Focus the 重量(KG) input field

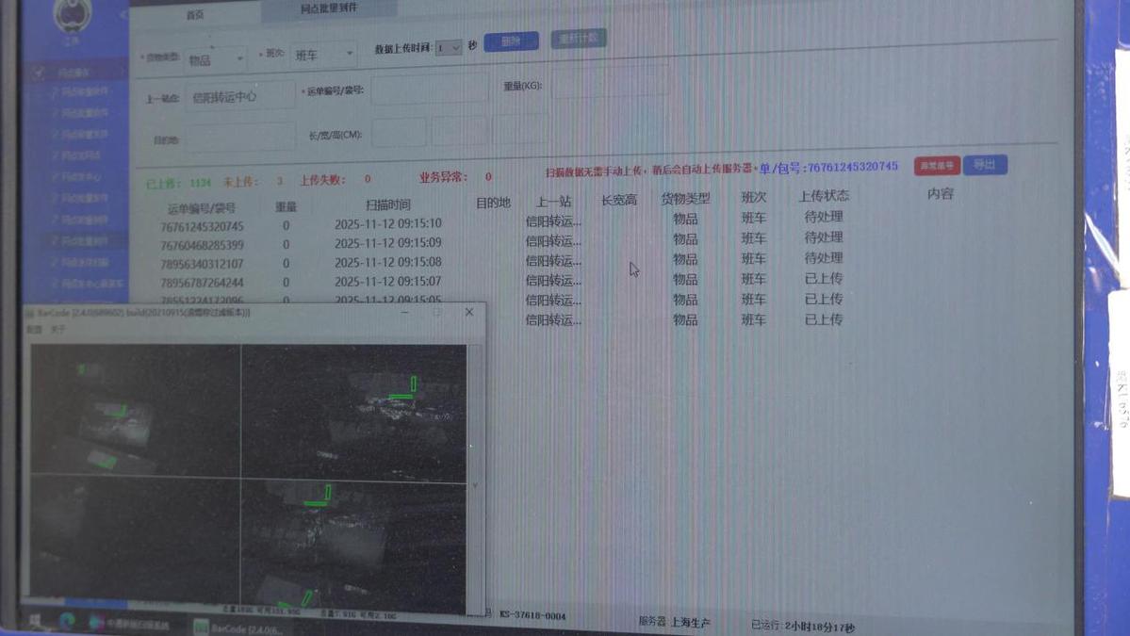click(x=609, y=85)
